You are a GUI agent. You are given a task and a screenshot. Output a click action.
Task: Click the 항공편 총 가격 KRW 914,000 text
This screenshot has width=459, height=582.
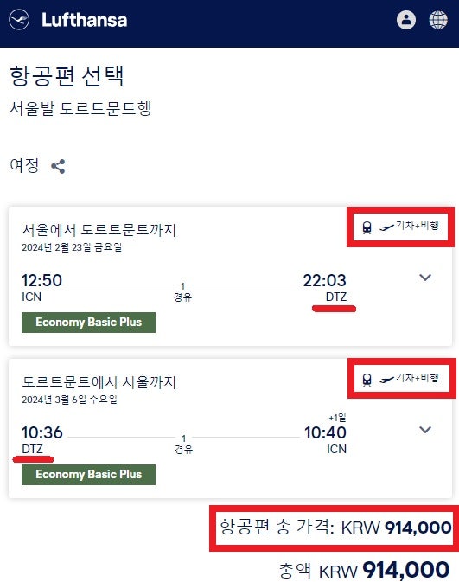[335, 528]
